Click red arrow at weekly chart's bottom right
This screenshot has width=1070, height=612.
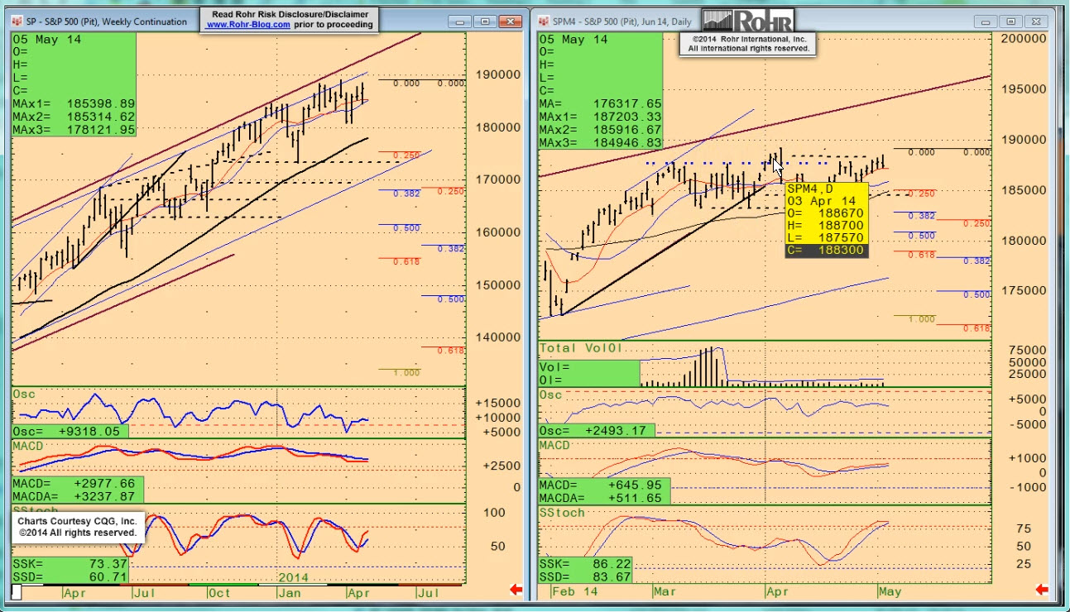point(516,590)
